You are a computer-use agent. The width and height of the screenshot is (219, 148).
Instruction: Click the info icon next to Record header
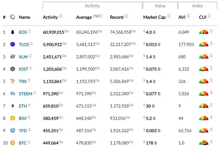126,16
